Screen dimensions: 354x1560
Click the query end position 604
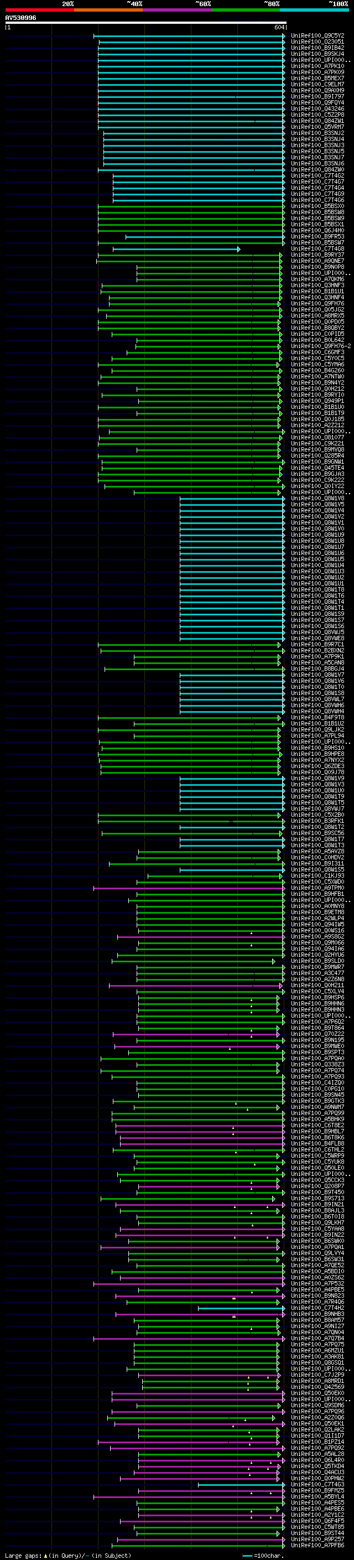point(279,27)
